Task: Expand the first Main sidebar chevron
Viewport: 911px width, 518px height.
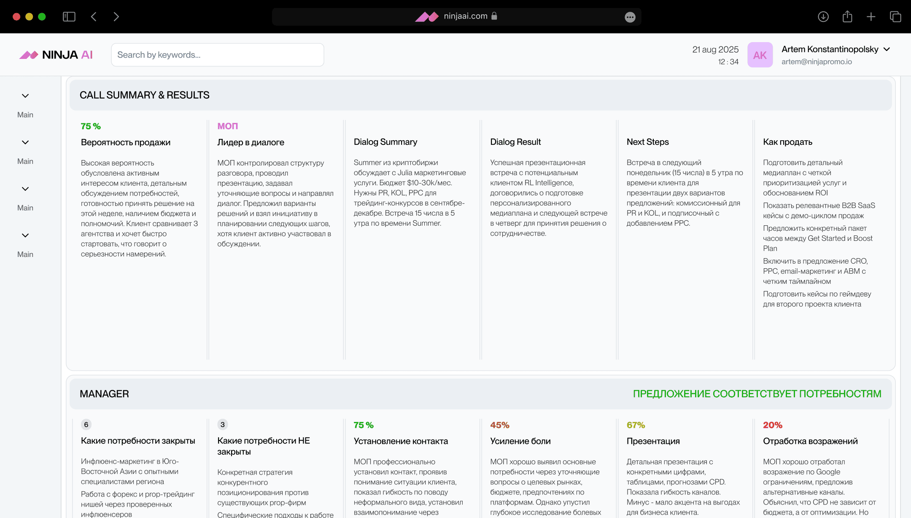Action: [x=25, y=96]
